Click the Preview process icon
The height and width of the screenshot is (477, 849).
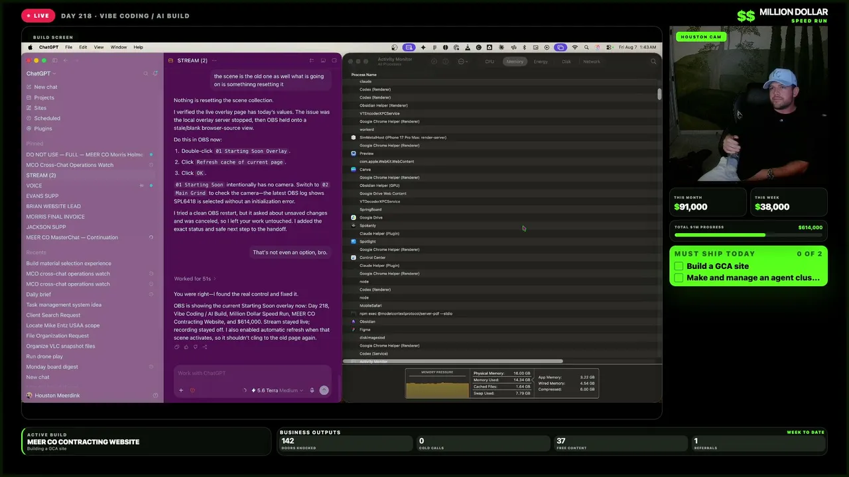[x=354, y=153]
